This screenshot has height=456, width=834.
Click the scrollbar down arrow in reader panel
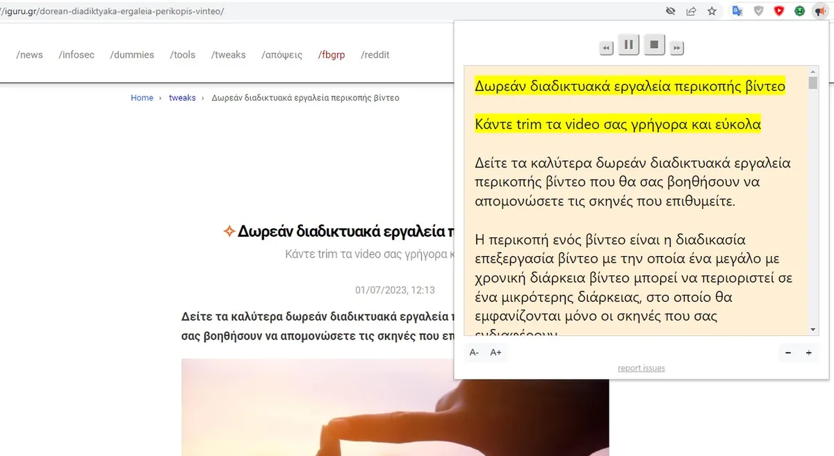pyautogui.click(x=813, y=330)
